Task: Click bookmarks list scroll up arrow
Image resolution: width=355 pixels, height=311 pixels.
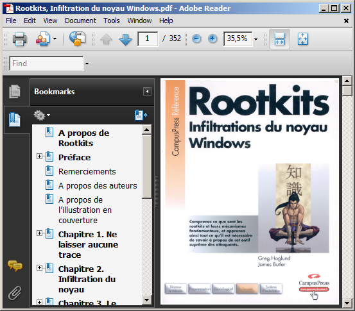Action: click(147, 130)
